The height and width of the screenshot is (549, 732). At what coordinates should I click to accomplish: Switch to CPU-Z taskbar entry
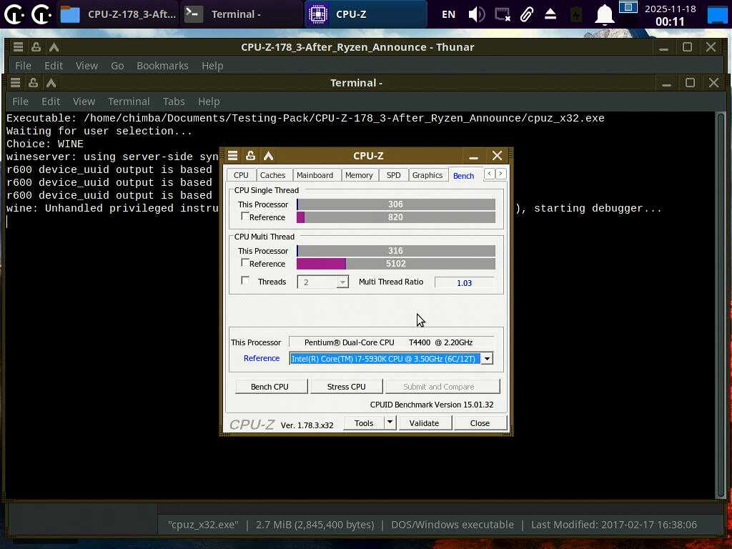coord(366,14)
